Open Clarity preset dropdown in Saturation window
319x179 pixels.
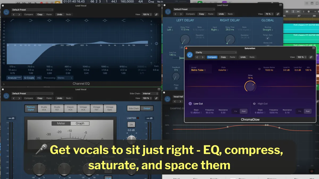click(x=216, y=53)
